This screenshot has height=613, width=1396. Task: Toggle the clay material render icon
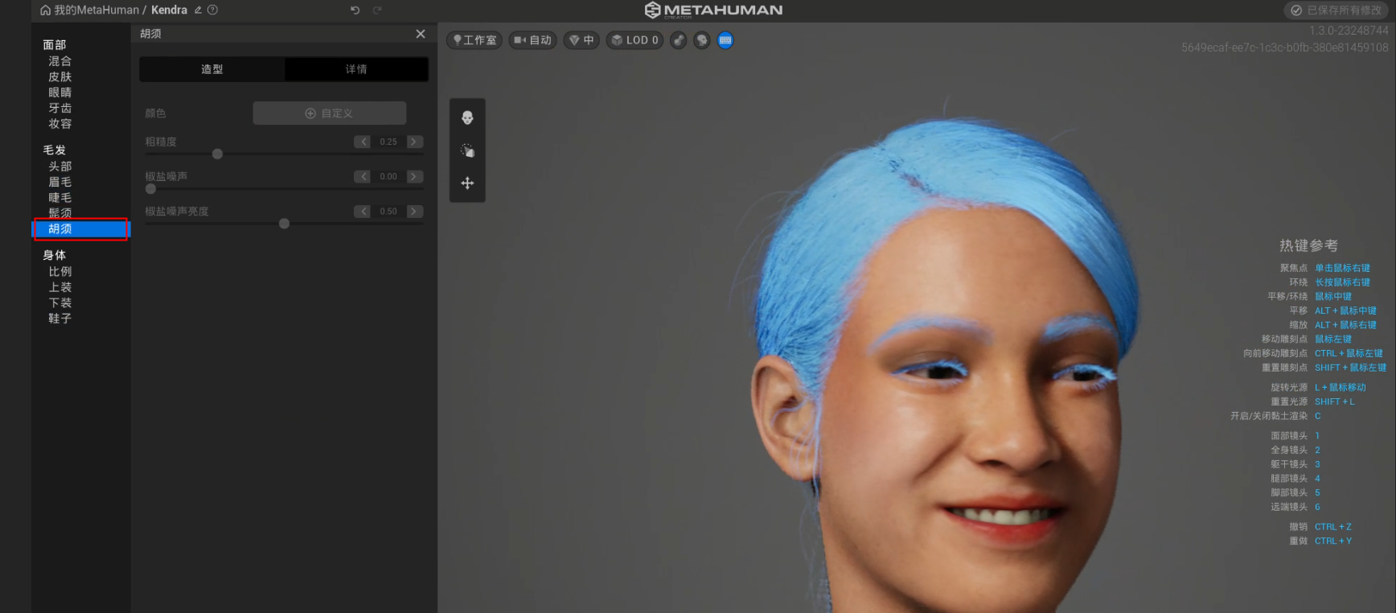coord(679,40)
